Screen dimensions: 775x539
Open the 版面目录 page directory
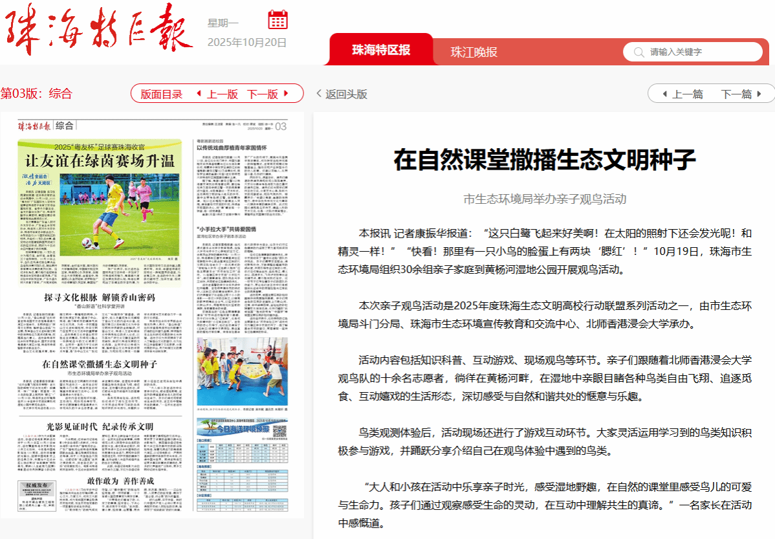(x=161, y=94)
